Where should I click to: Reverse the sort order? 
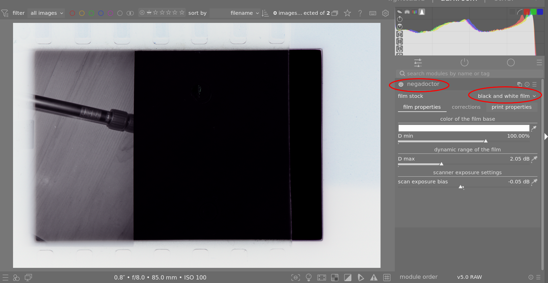[265, 13]
